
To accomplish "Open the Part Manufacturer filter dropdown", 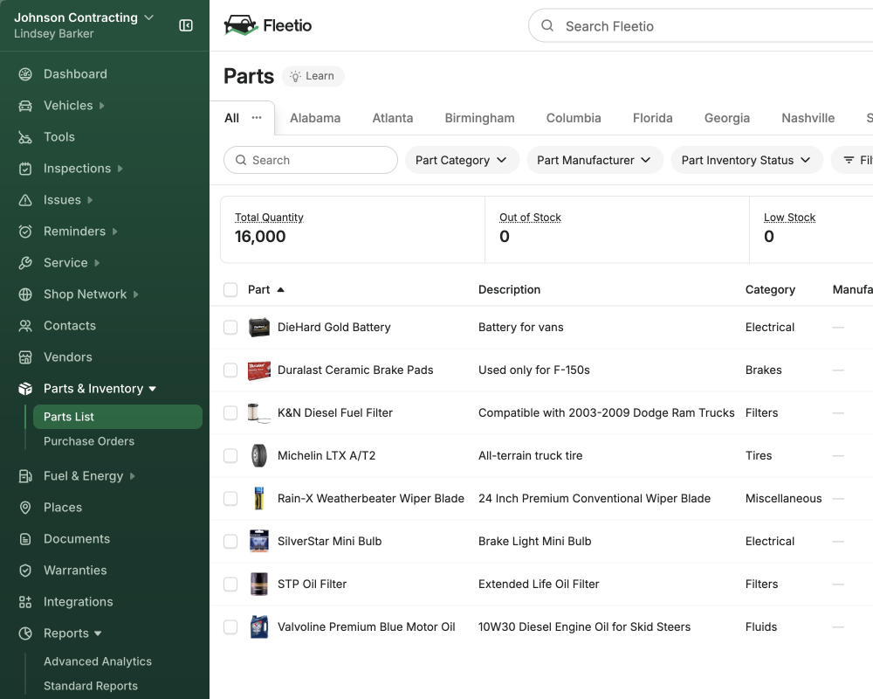I will point(595,161).
